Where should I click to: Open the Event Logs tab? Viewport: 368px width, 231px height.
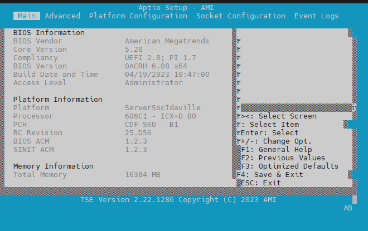[x=316, y=16]
